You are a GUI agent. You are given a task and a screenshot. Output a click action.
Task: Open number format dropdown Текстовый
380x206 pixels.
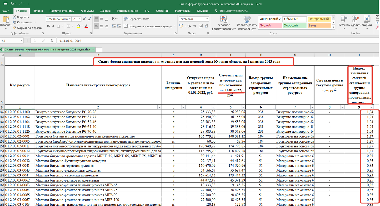206,19
